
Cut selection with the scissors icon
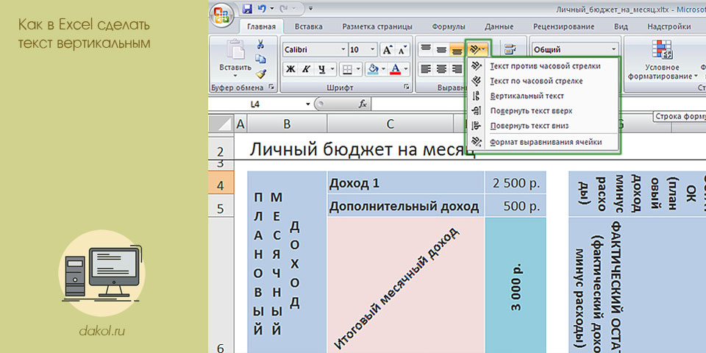[x=260, y=44]
